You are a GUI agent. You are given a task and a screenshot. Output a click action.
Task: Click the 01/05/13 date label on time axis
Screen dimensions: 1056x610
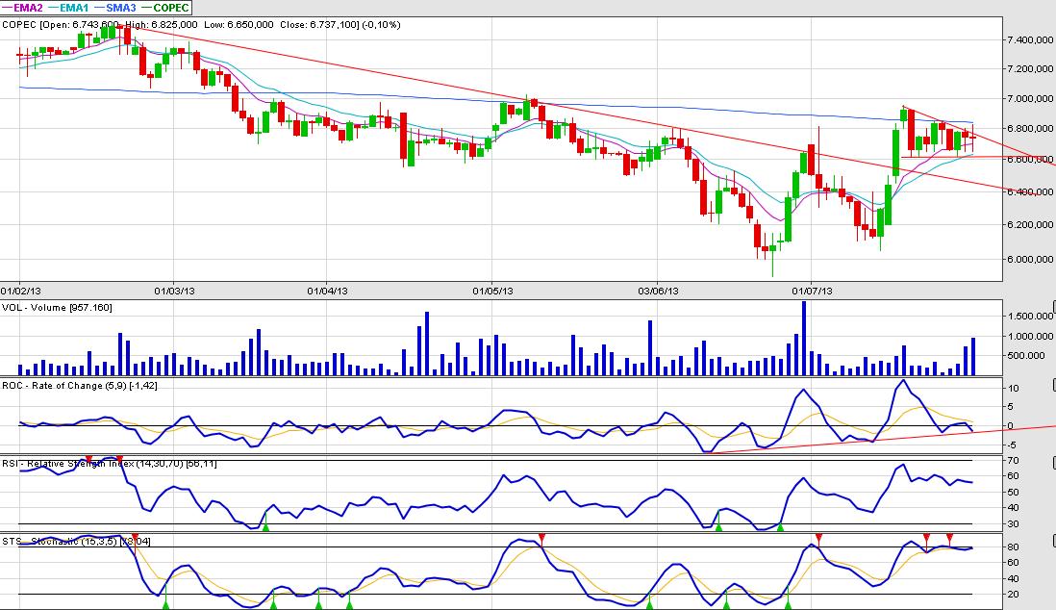click(x=490, y=289)
